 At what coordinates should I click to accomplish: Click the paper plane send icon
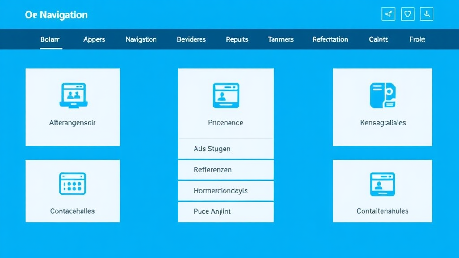coord(389,14)
